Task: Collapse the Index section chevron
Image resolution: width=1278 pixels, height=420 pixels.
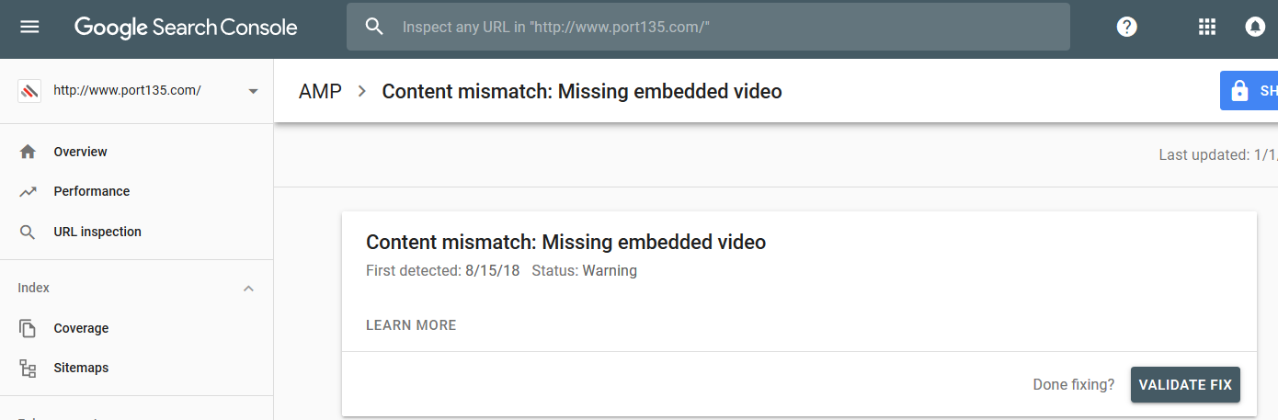Action: click(x=248, y=289)
